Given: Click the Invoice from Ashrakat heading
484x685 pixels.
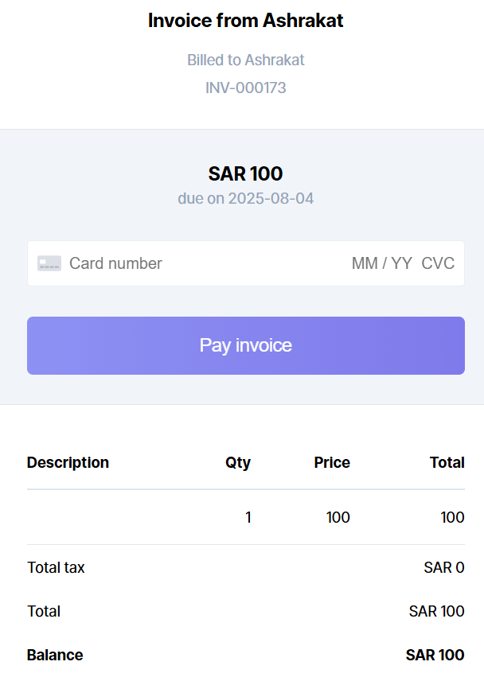Looking at the screenshot, I should pos(245,21).
